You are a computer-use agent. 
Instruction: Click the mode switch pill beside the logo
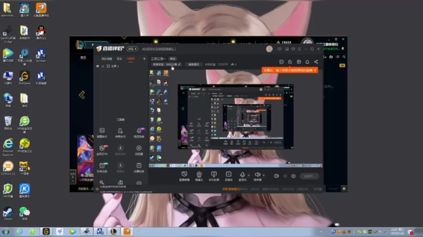[x=132, y=49]
